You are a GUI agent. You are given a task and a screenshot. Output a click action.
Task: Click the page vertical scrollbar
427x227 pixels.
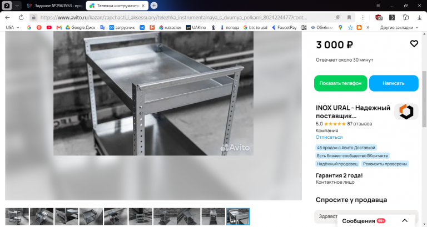tap(424, 99)
